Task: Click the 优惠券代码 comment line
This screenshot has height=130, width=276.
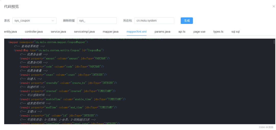Action: click(34, 62)
